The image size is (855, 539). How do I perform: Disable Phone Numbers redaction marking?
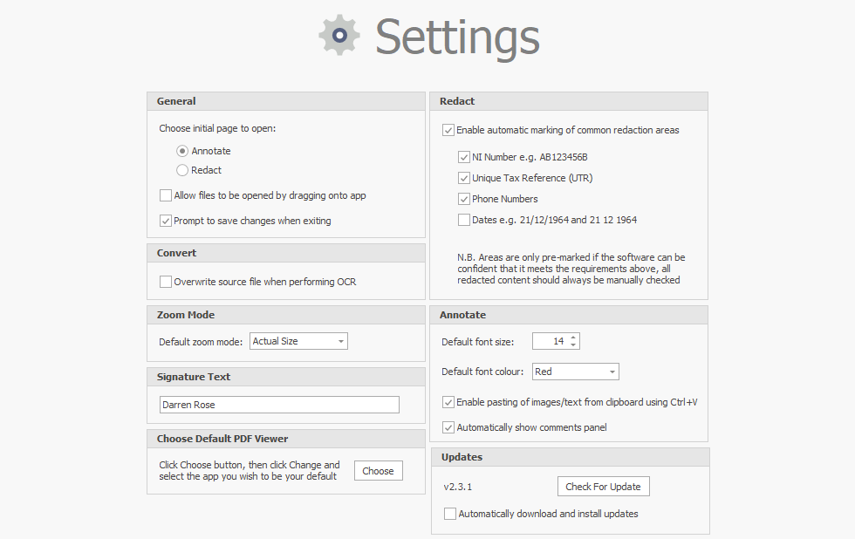[464, 199]
